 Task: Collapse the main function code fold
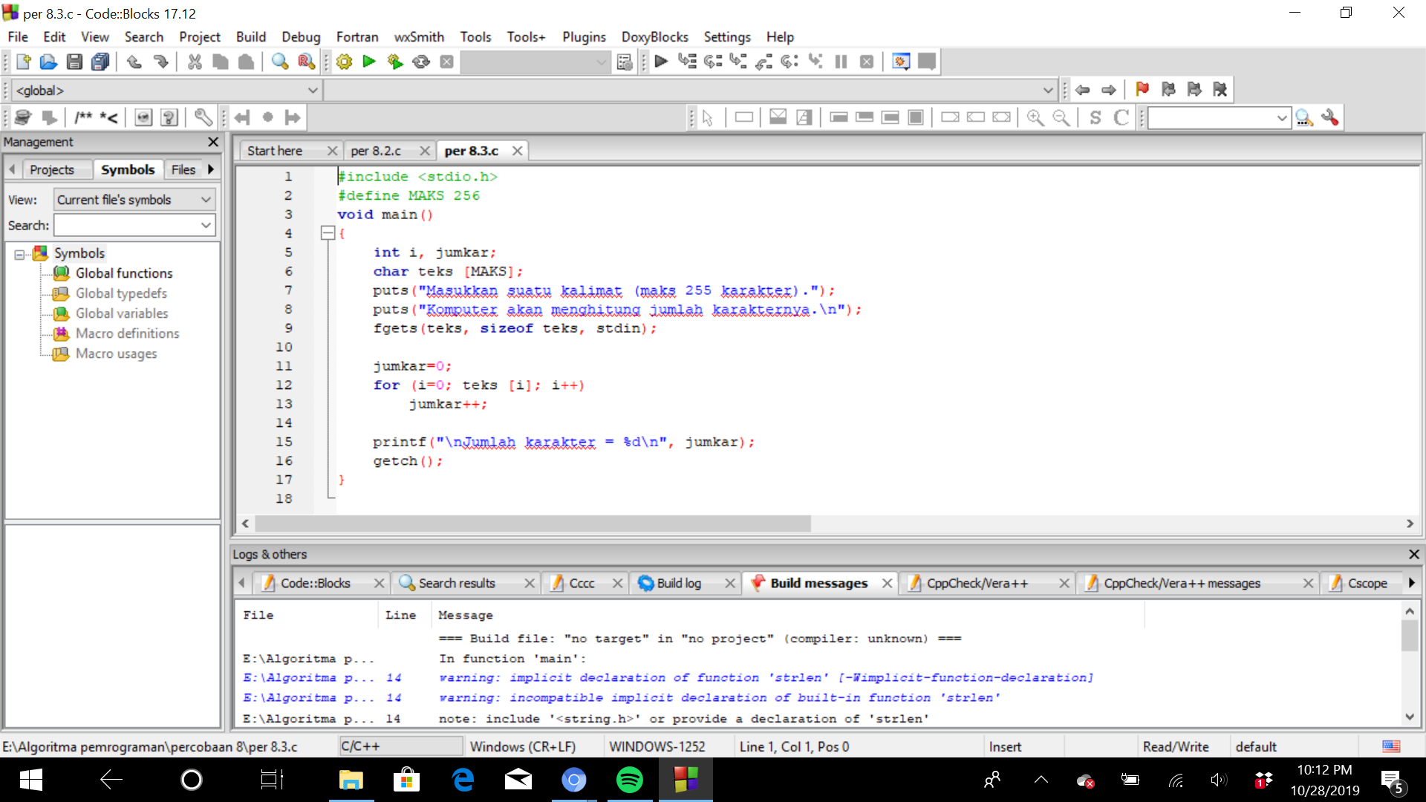pyautogui.click(x=328, y=233)
